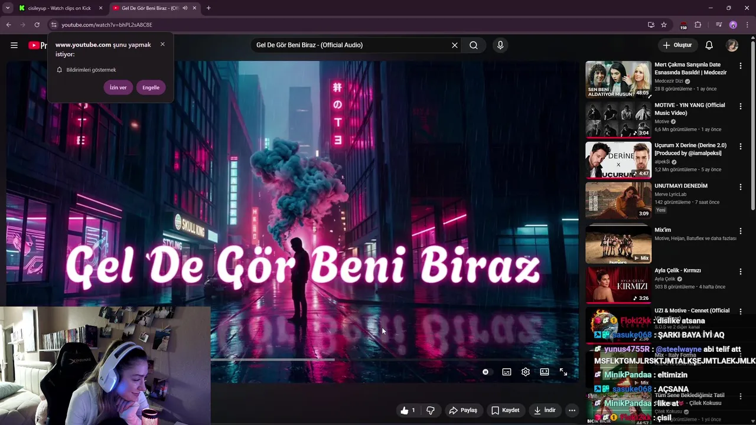Screen dimensions: 756x425
Task: Open options for Mix'im playlist
Action: click(740, 231)
